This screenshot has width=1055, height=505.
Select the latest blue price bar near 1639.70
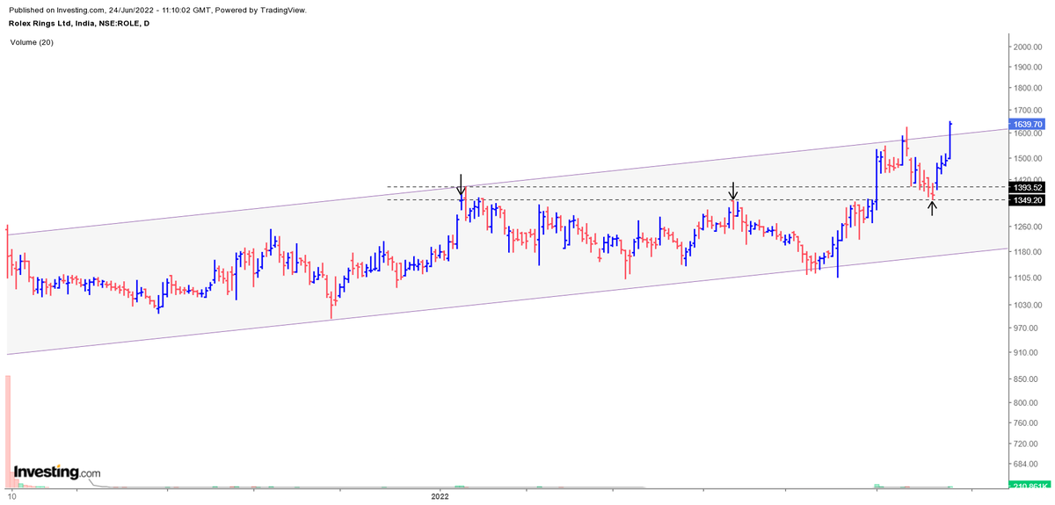click(951, 141)
